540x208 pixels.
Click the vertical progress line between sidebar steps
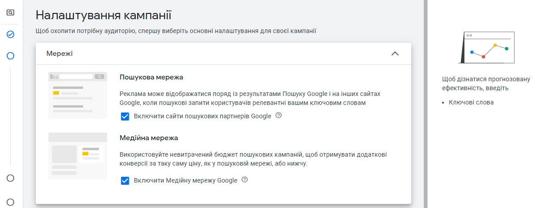11,116
